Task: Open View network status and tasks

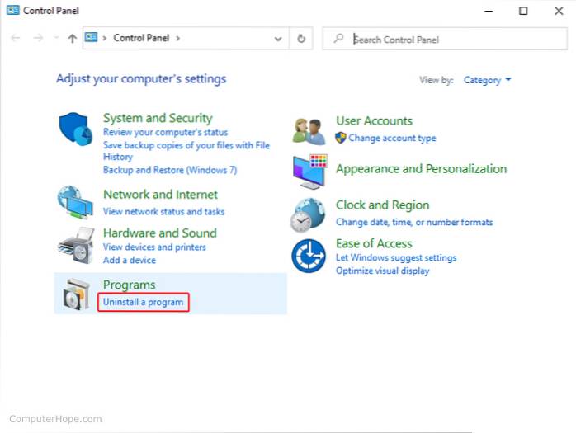Action: point(163,211)
